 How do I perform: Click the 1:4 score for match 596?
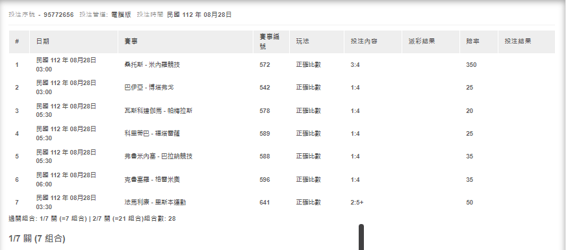coord(355,180)
